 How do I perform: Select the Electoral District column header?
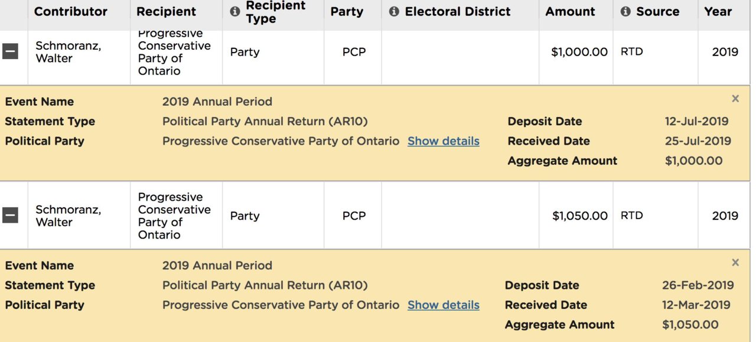(x=458, y=12)
